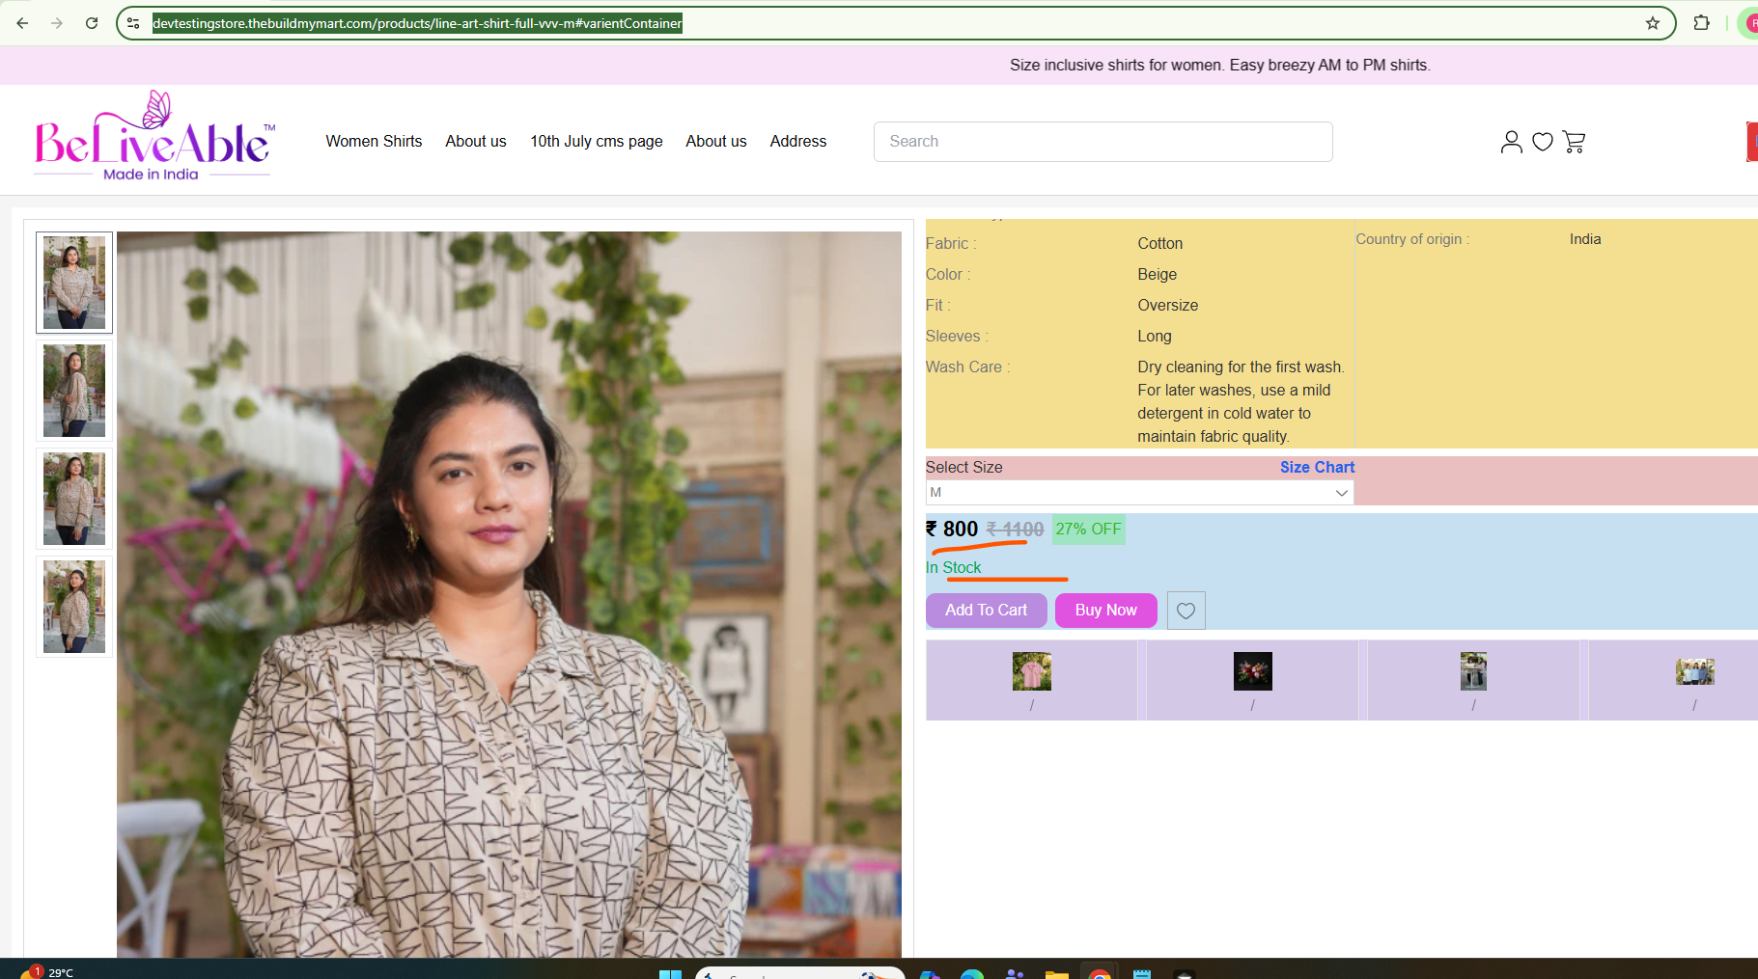Image resolution: width=1758 pixels, height=979 pixels.
Task: Click the Fabric label
Action: pyautogui.click(x=951, y=243)
